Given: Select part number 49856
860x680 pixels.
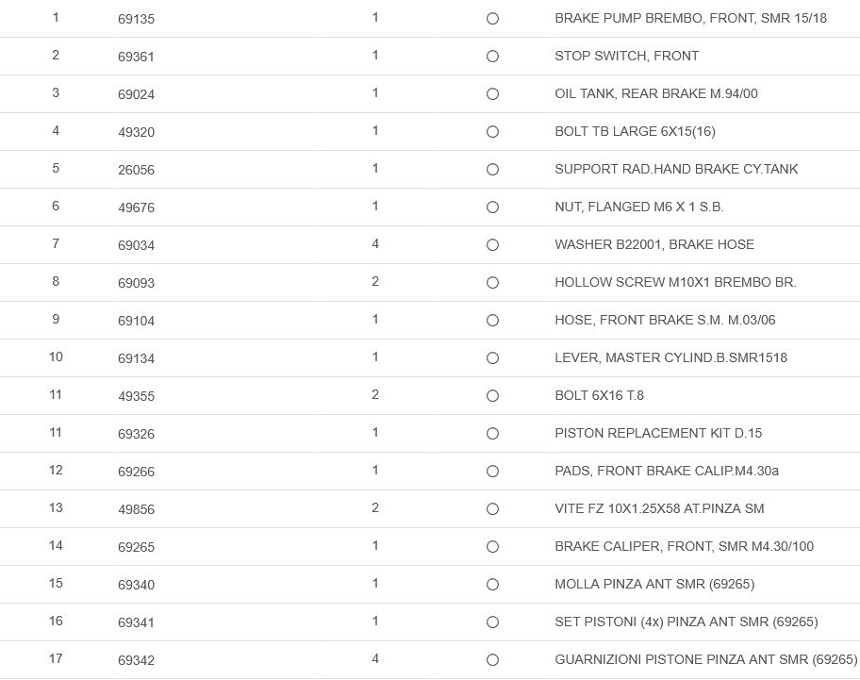Looking at the screenshot, I should (x=136, y=509).
